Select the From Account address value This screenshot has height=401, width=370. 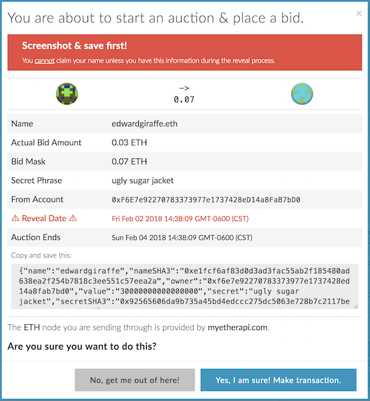206,199
